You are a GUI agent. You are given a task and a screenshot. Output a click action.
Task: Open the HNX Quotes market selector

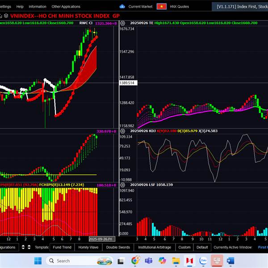point(180,7)
